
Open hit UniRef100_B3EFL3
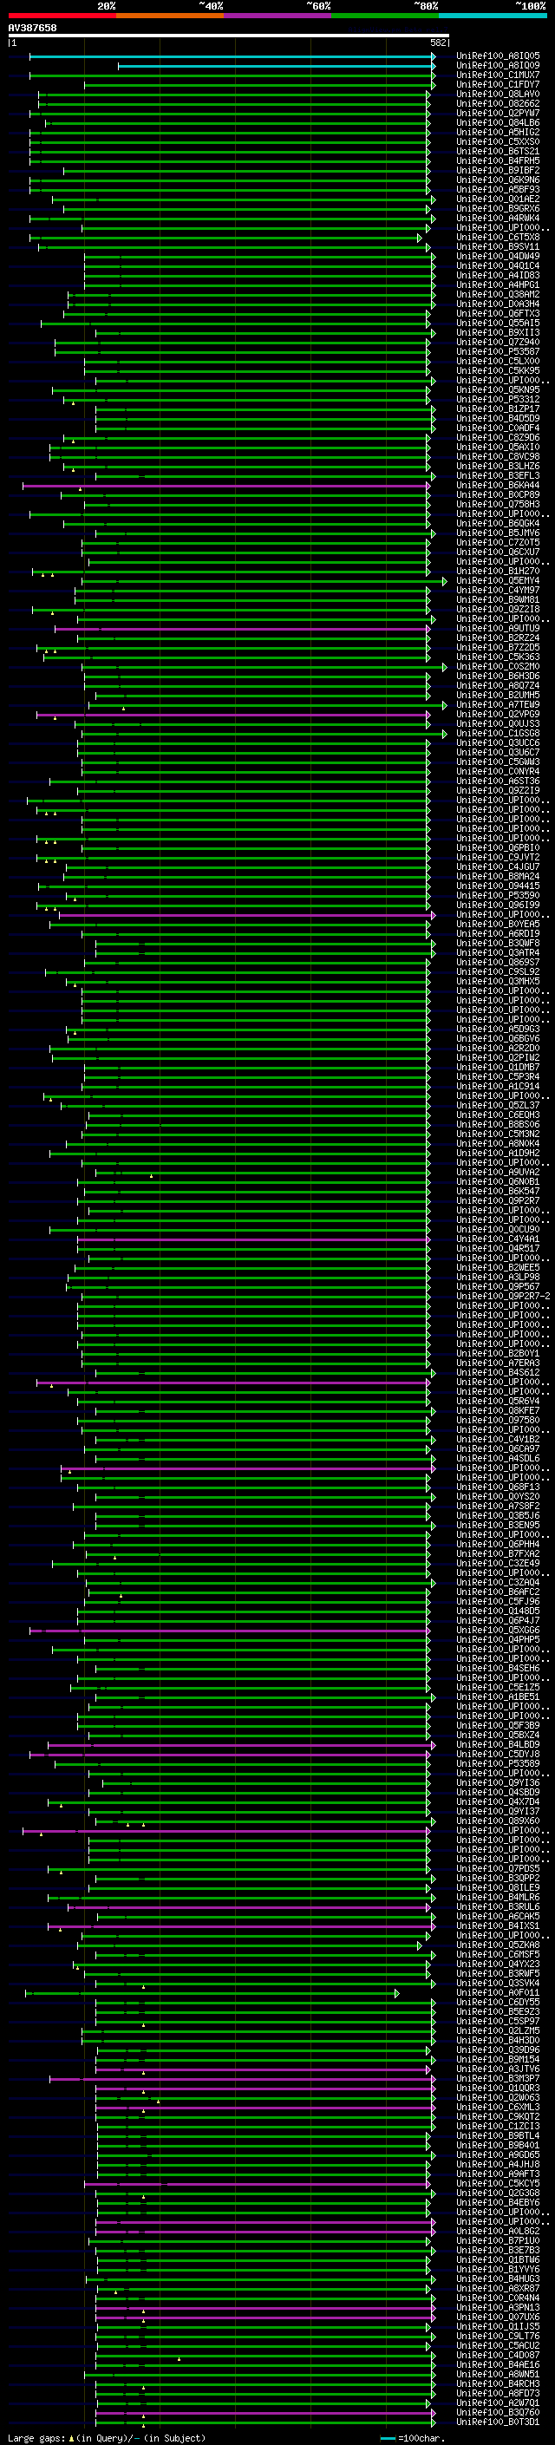point(498,475)
